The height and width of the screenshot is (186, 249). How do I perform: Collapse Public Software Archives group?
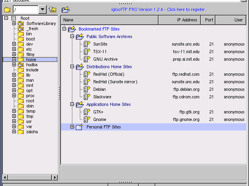72,36
